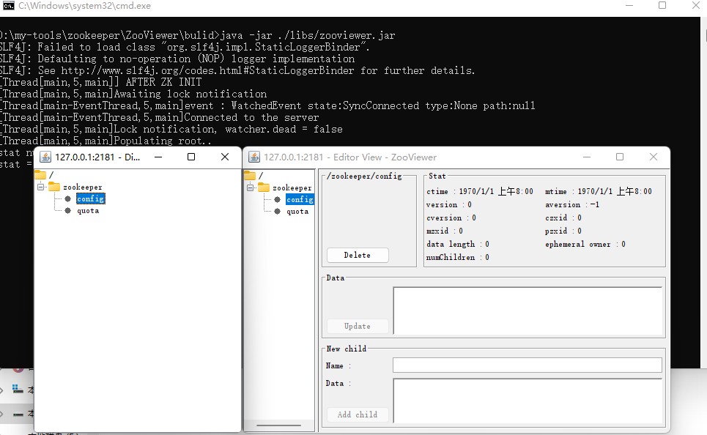This screenshot has height=435, width=707.
Task: Click the New child Name input field
Action: point(527,365)
